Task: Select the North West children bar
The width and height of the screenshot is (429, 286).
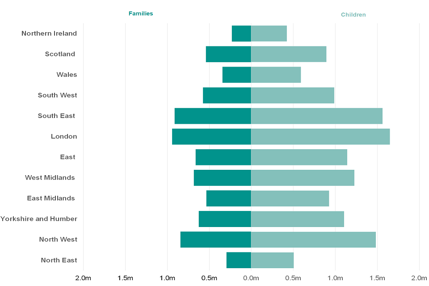Action: click(x=313, y=240)
